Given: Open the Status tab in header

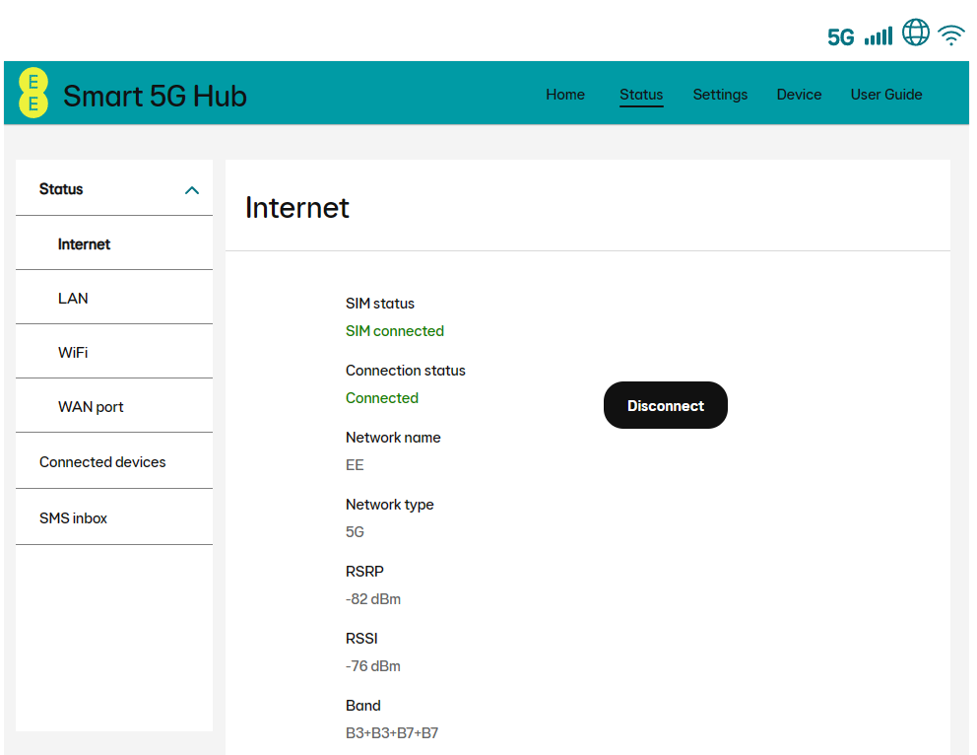Looking at the screenshot, I should pyautogui.click(x=641, y=95).
